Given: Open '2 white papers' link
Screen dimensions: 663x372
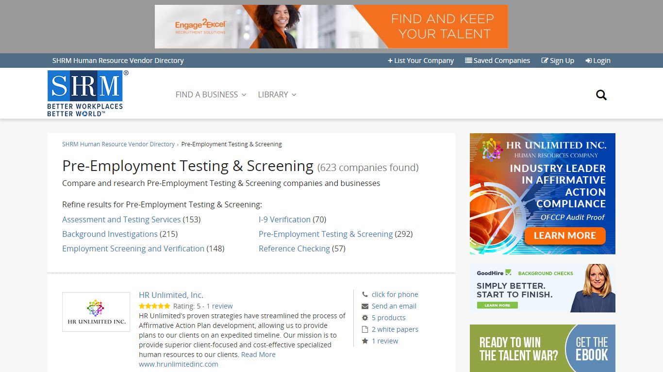Looking at the screenshot, I should tap(395, 329).
